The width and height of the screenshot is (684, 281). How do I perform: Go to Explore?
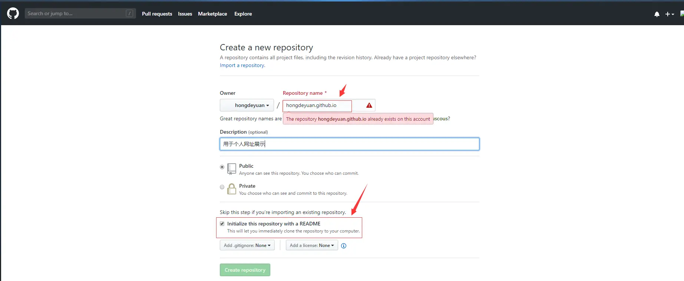(x=243, y=14)
